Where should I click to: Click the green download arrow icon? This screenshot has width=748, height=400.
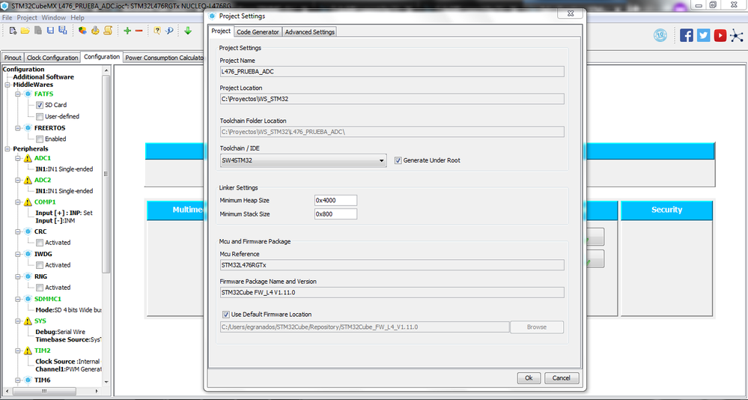pyautogui.click(x=188, y=31)
